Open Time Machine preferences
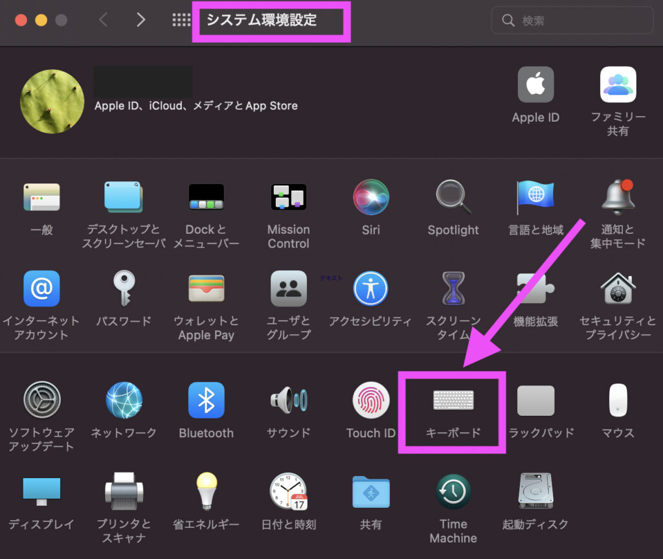This screenshot has height=559, width=663. tap(453, 492)
